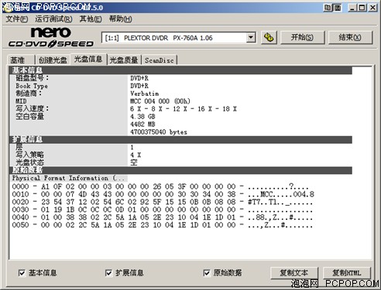Viewport: 381px width, 290px height.
Task: Click the Book Type label
Action: (x=32, y=86)
